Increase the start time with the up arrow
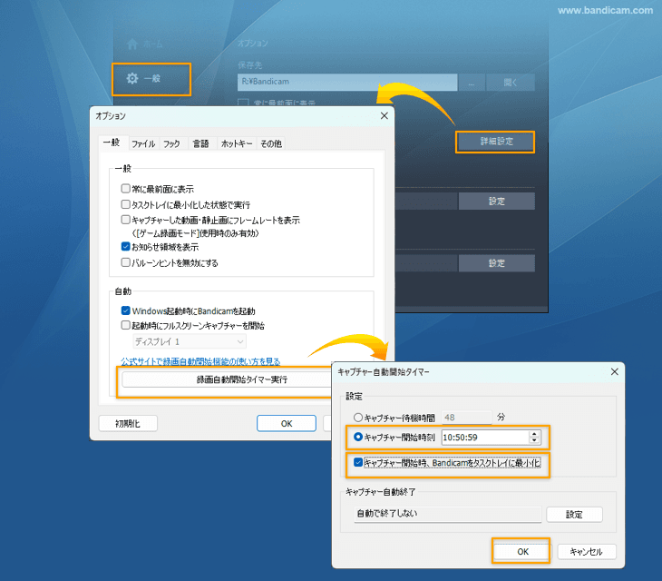 click(x=534, y=433)
